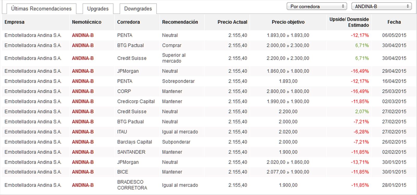Click the Empresa column header
This screenshot has height=195, width=417.
[x=14, y=22]
